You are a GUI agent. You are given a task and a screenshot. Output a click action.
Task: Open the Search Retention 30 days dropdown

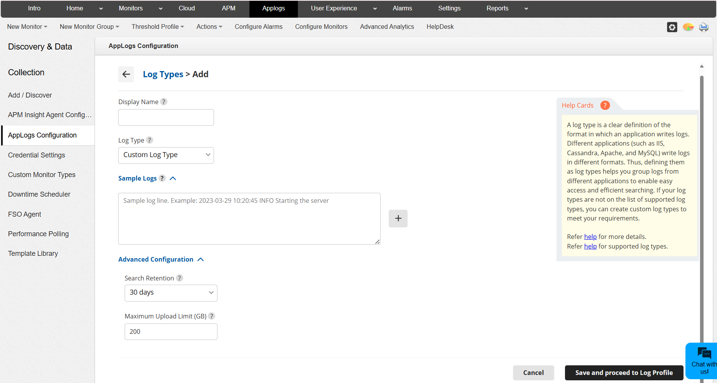coord(171,293)
